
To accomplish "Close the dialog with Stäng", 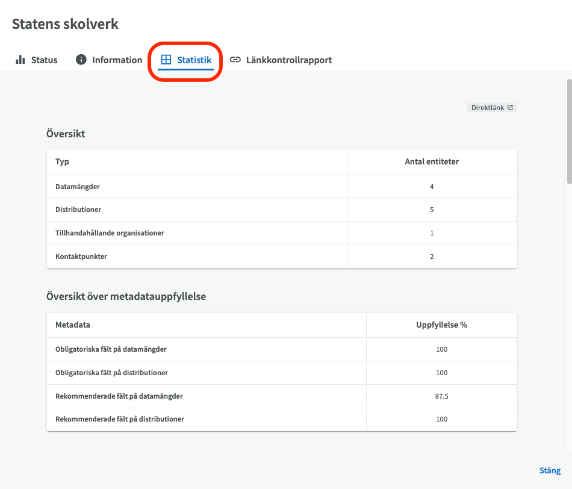I will [x=550, y=470].
